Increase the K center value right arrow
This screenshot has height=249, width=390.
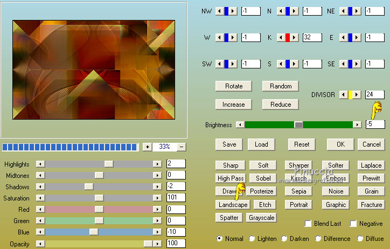point(294,38)
